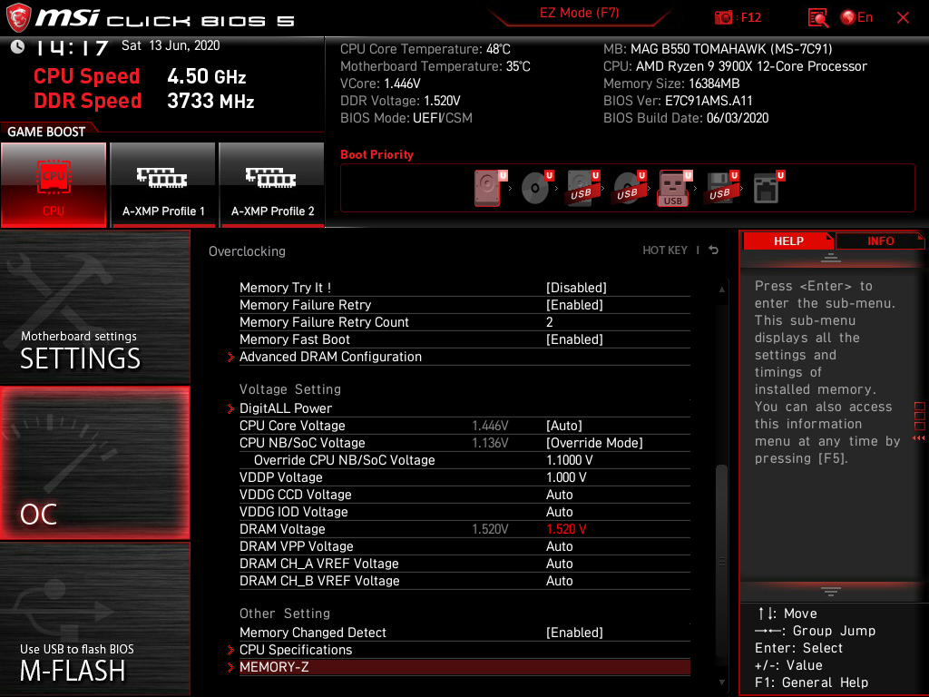Select the USB key boot device icon

point(673,189)
